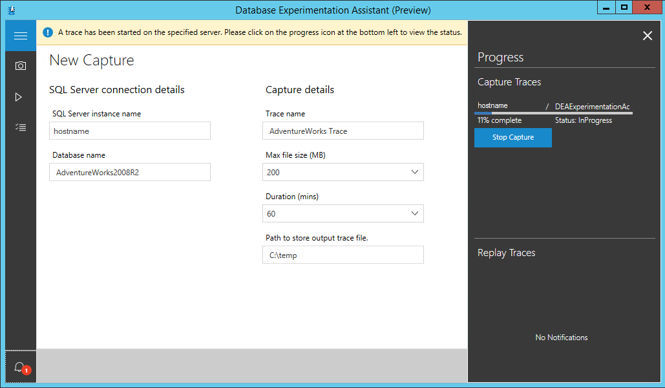Focus the Trace name text box
This screenshot has width=665, height=388.
pyautogui.click(x=343, y=131)
